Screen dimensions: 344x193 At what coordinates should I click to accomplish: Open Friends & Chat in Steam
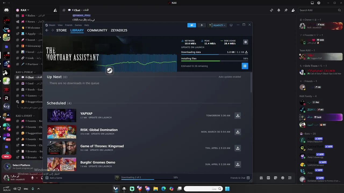240,178
